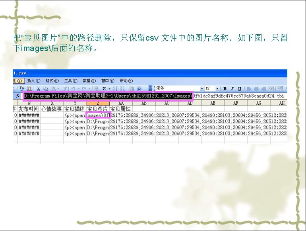Click the Format Painter icon

65,88
